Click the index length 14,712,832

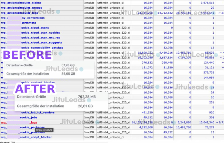165,13
